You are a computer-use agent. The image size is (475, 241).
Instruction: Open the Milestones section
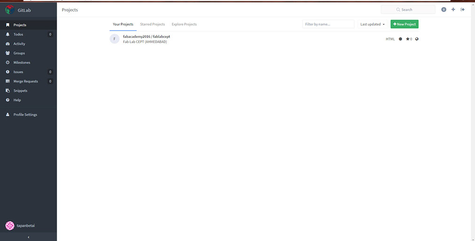coord(28,62)
